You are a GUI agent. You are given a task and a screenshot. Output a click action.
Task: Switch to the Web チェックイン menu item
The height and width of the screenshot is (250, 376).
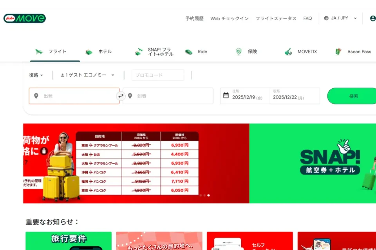tap(230, 18)
